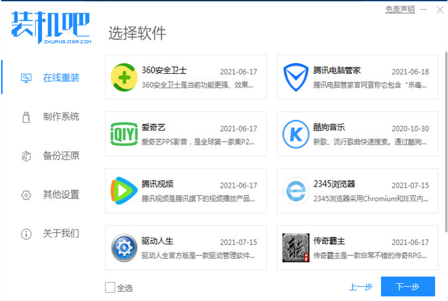Click the 装机吧 logo
Image resolution: width=448 pixels, height=301 pixels.
51,27
